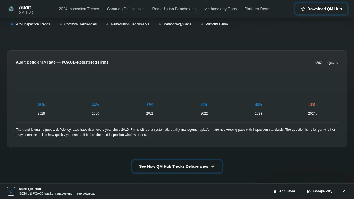354x199 pixels.
Task: Open Remediation Benchmarks in top navigation
Action: [x=174, y=9]
